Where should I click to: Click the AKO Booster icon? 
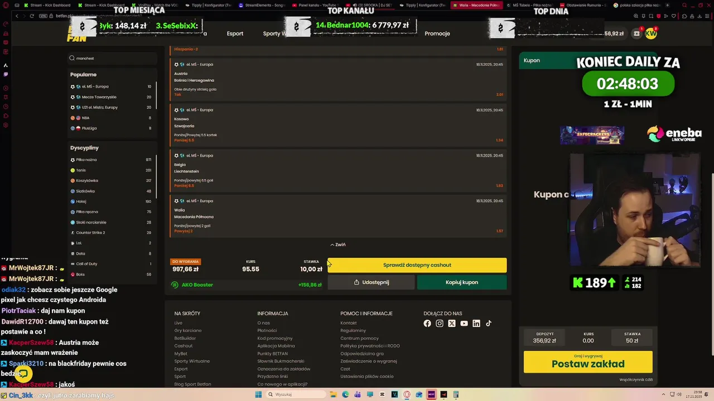point(175,285)
